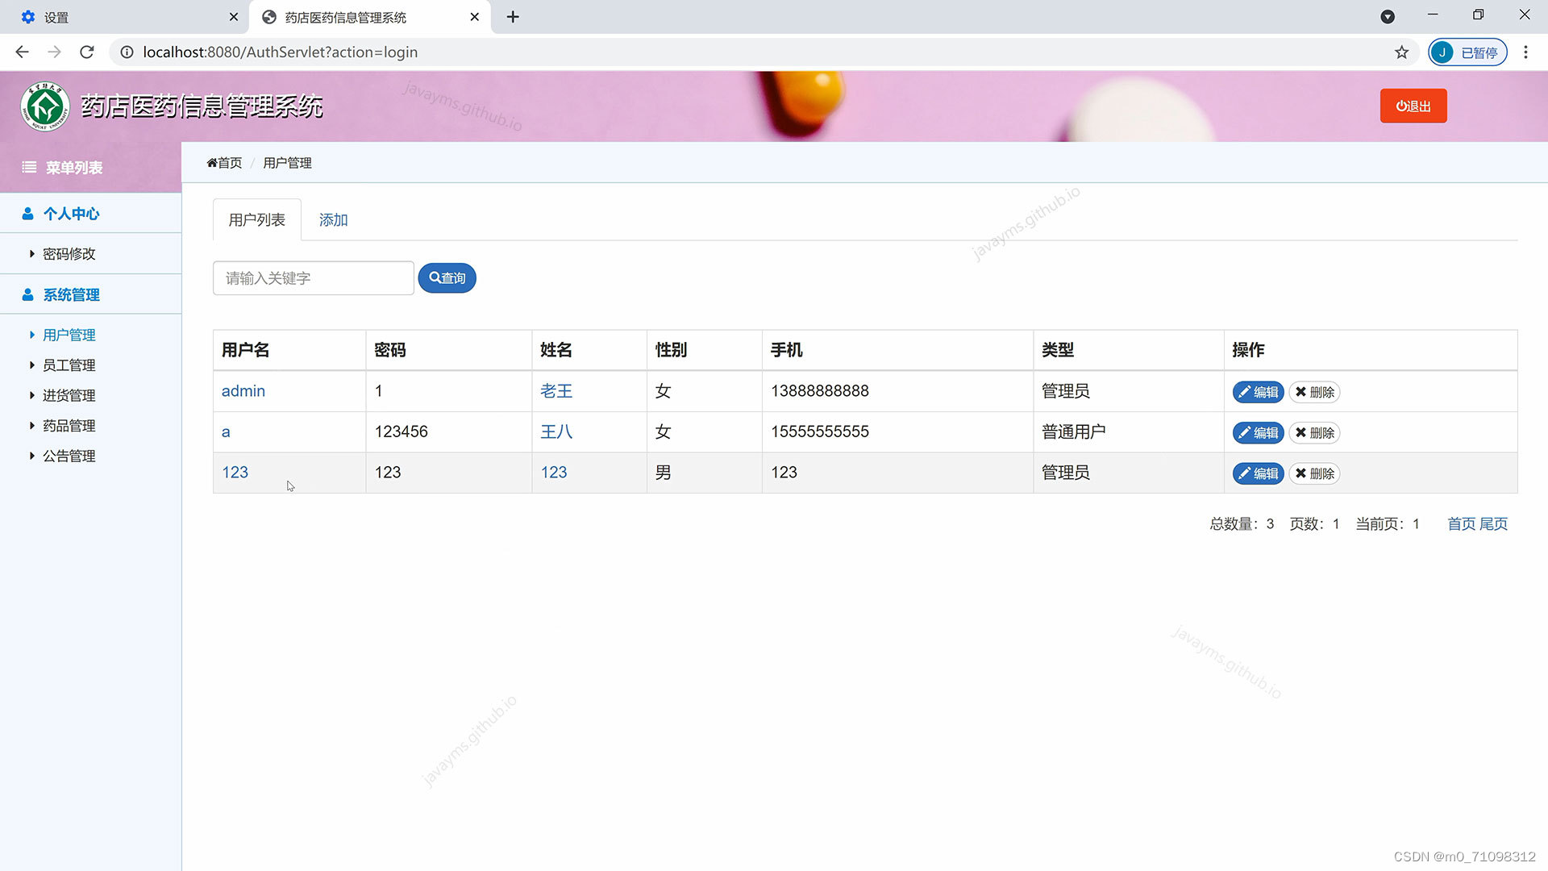Click the 查询 search button
1548x871 pixels.
point(447,278)
